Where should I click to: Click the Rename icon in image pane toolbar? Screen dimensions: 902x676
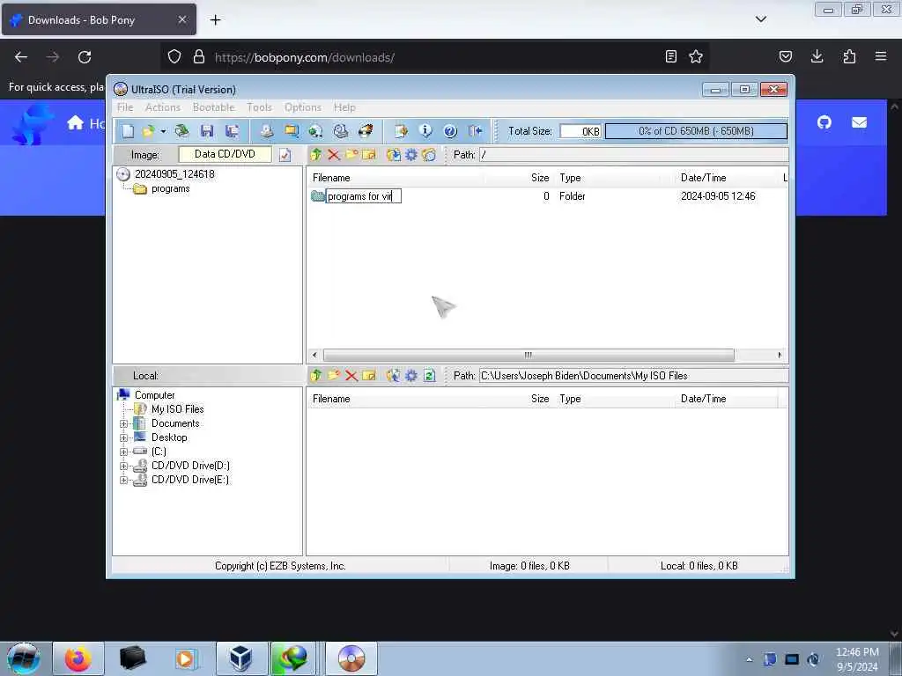click(x=369, y=155)
